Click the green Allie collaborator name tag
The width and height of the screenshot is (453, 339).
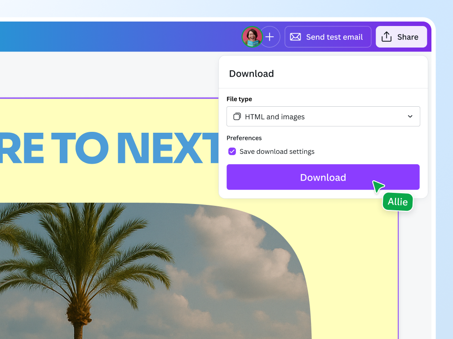coord(397,202)
